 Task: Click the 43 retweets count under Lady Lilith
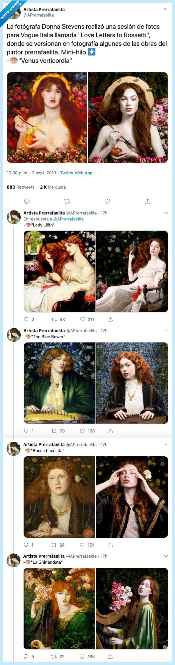point(61,320)
